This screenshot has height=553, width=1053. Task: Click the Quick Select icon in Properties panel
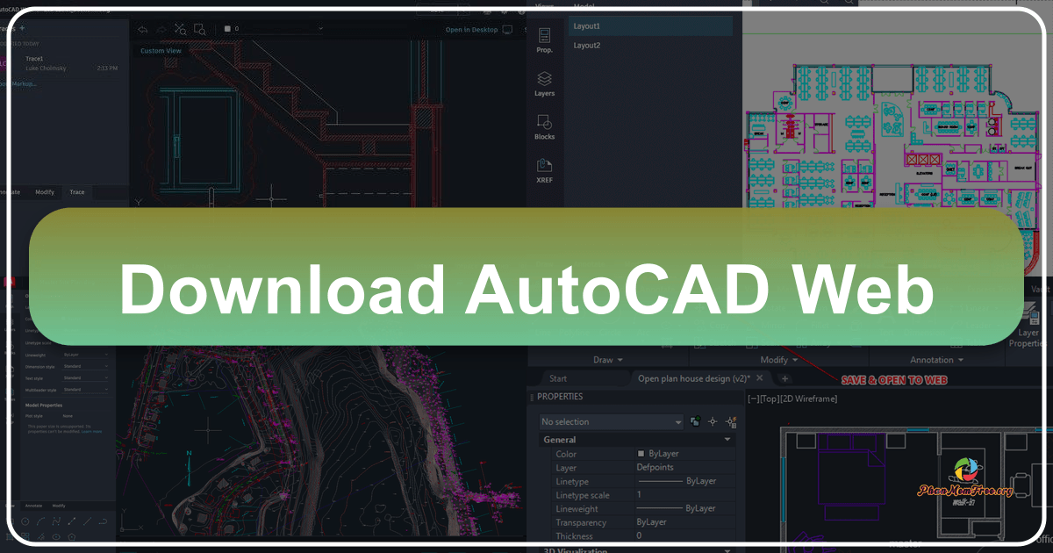click(x=731, y=421)
